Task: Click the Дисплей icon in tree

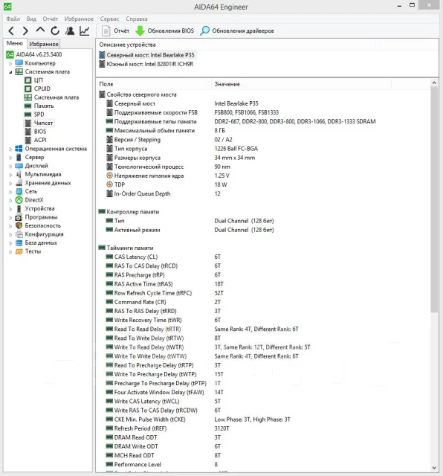Action: (x=19, y=166)
